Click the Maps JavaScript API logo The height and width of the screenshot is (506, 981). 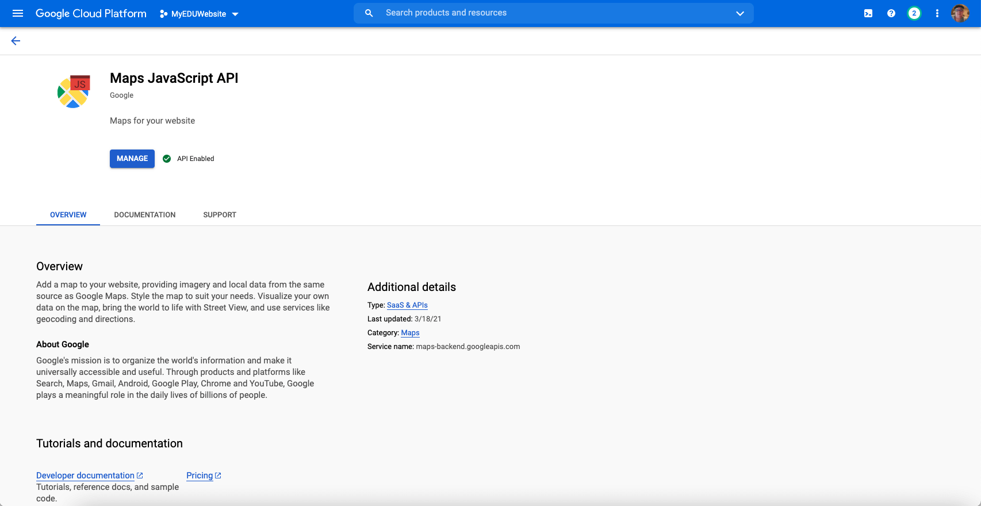point(74,91)
